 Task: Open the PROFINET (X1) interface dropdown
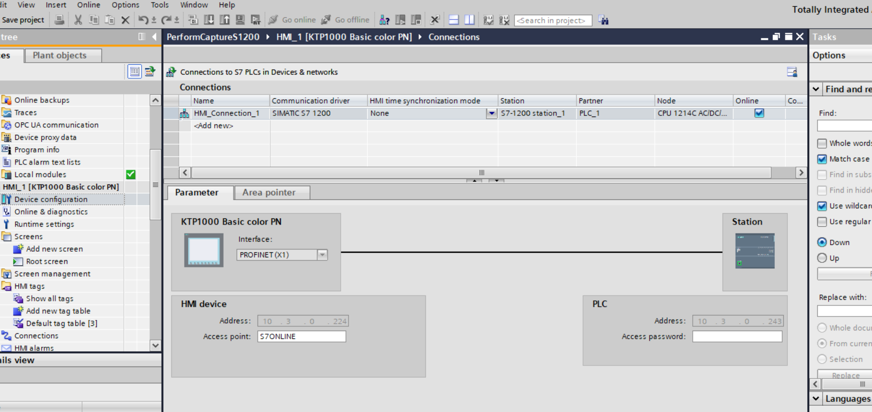tap(322, 255)
